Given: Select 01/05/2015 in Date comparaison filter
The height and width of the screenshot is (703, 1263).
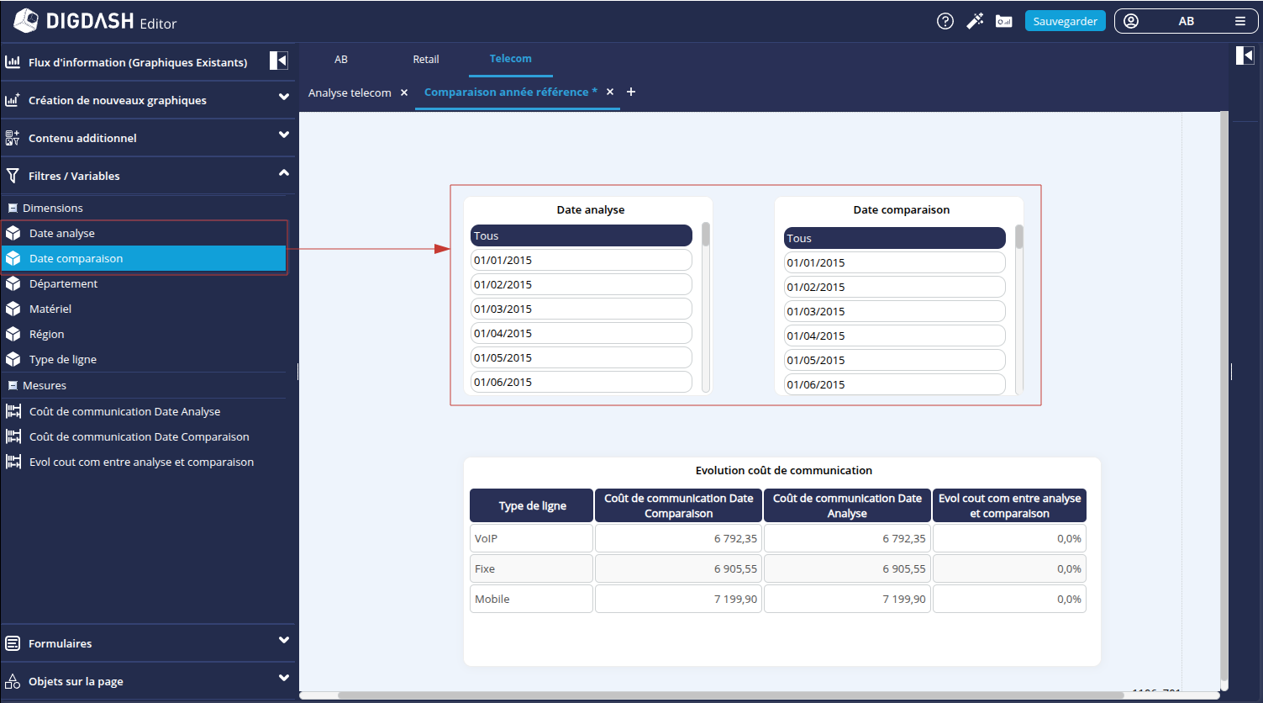Looking at the screenshot, I should [894, 361].
